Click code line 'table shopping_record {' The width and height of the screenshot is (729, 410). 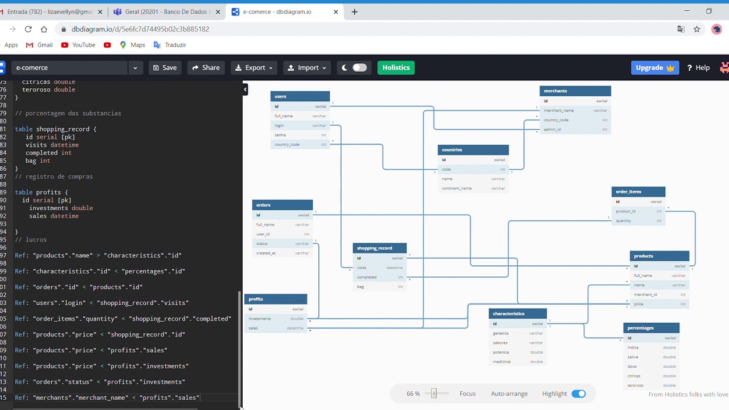pyautogui.click(x=56, y=129)
